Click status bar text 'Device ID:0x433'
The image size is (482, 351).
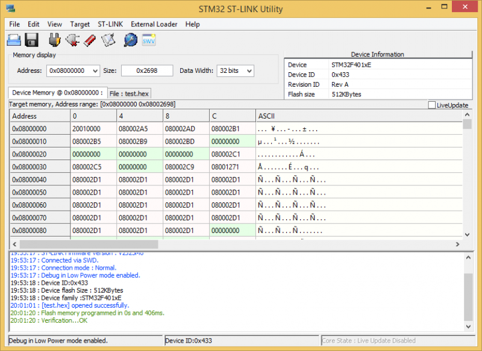(x=189, y=341)
